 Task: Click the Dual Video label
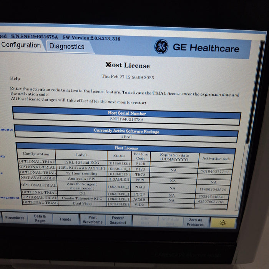tap(83, 203)
